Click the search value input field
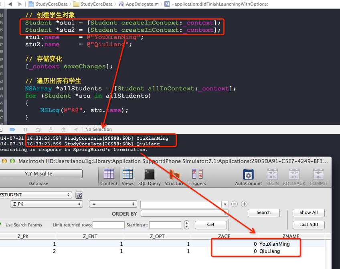The image size is (340, 269). 181,204
